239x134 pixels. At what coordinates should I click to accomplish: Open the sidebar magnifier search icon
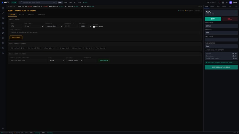[x=3, y=48]
